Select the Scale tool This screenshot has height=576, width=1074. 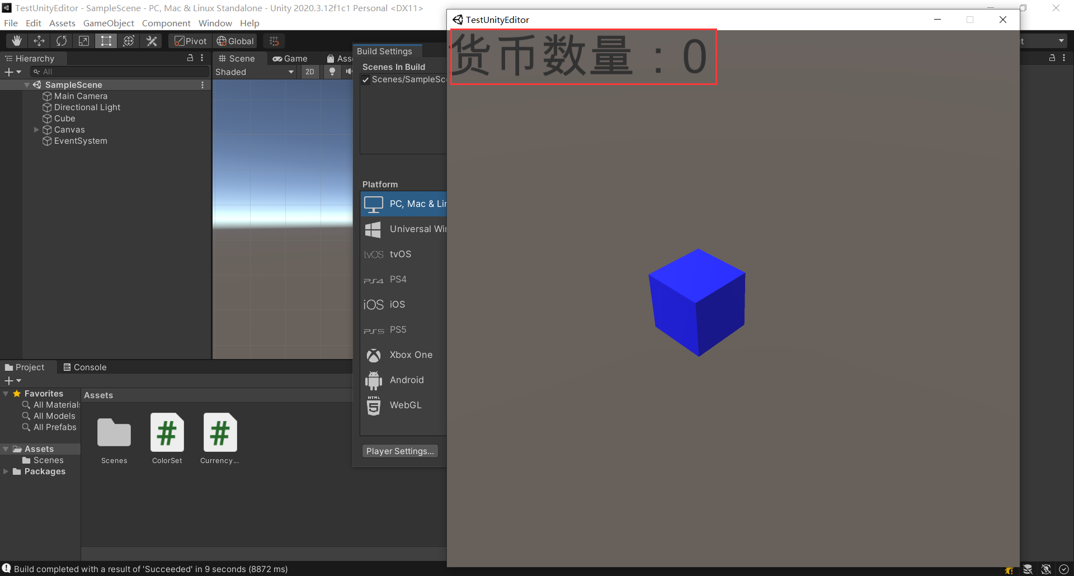(83, 40)
